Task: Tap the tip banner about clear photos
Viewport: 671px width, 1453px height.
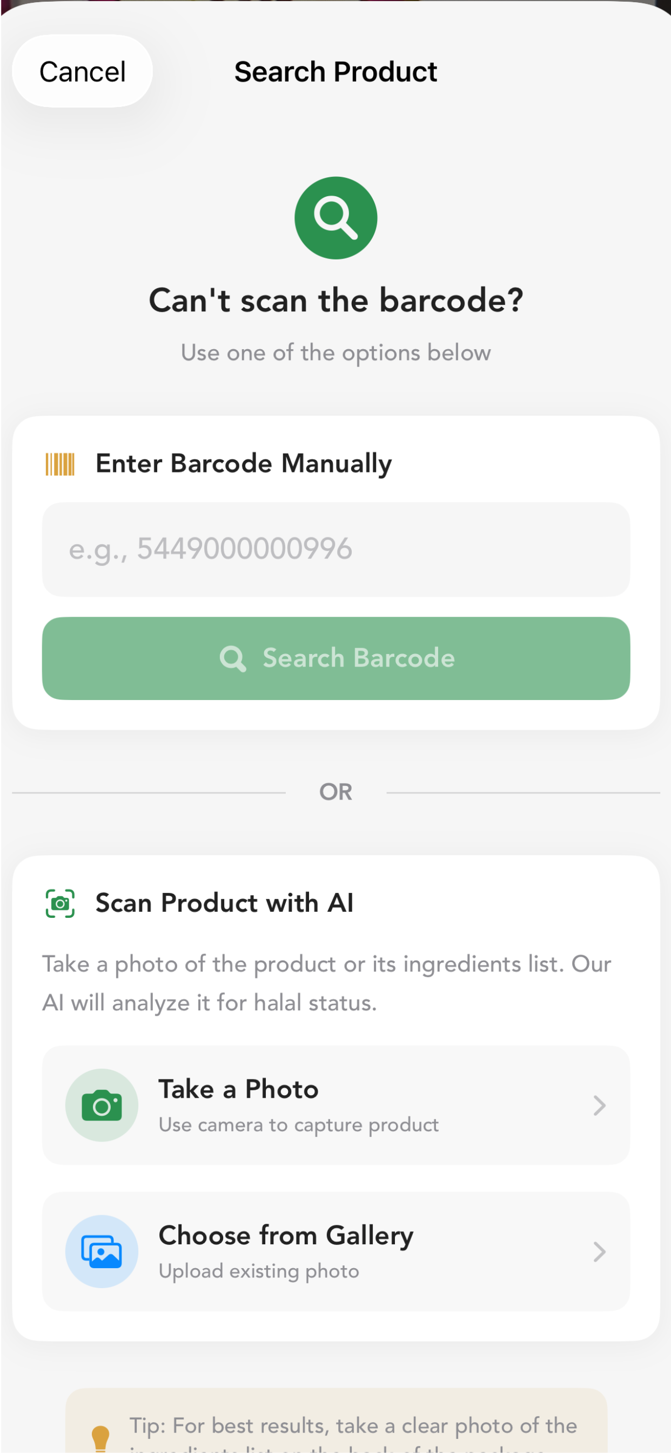Action: point(335,1420)
